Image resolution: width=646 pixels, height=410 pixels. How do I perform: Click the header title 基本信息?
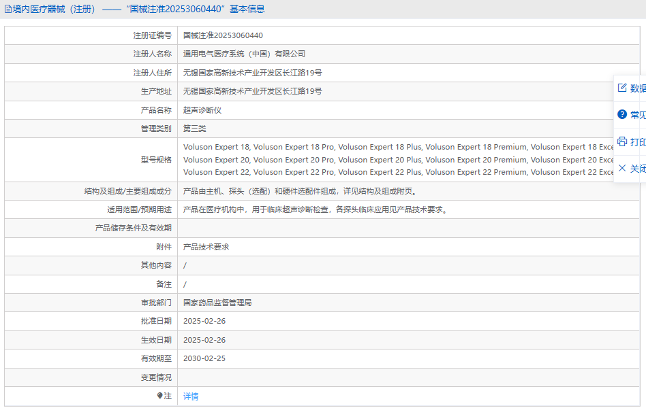[247, 9]
